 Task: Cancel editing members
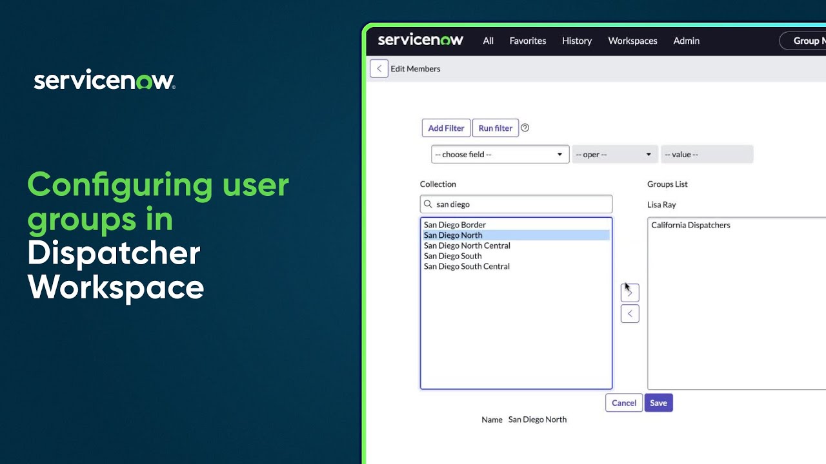(x=623, y=402)
